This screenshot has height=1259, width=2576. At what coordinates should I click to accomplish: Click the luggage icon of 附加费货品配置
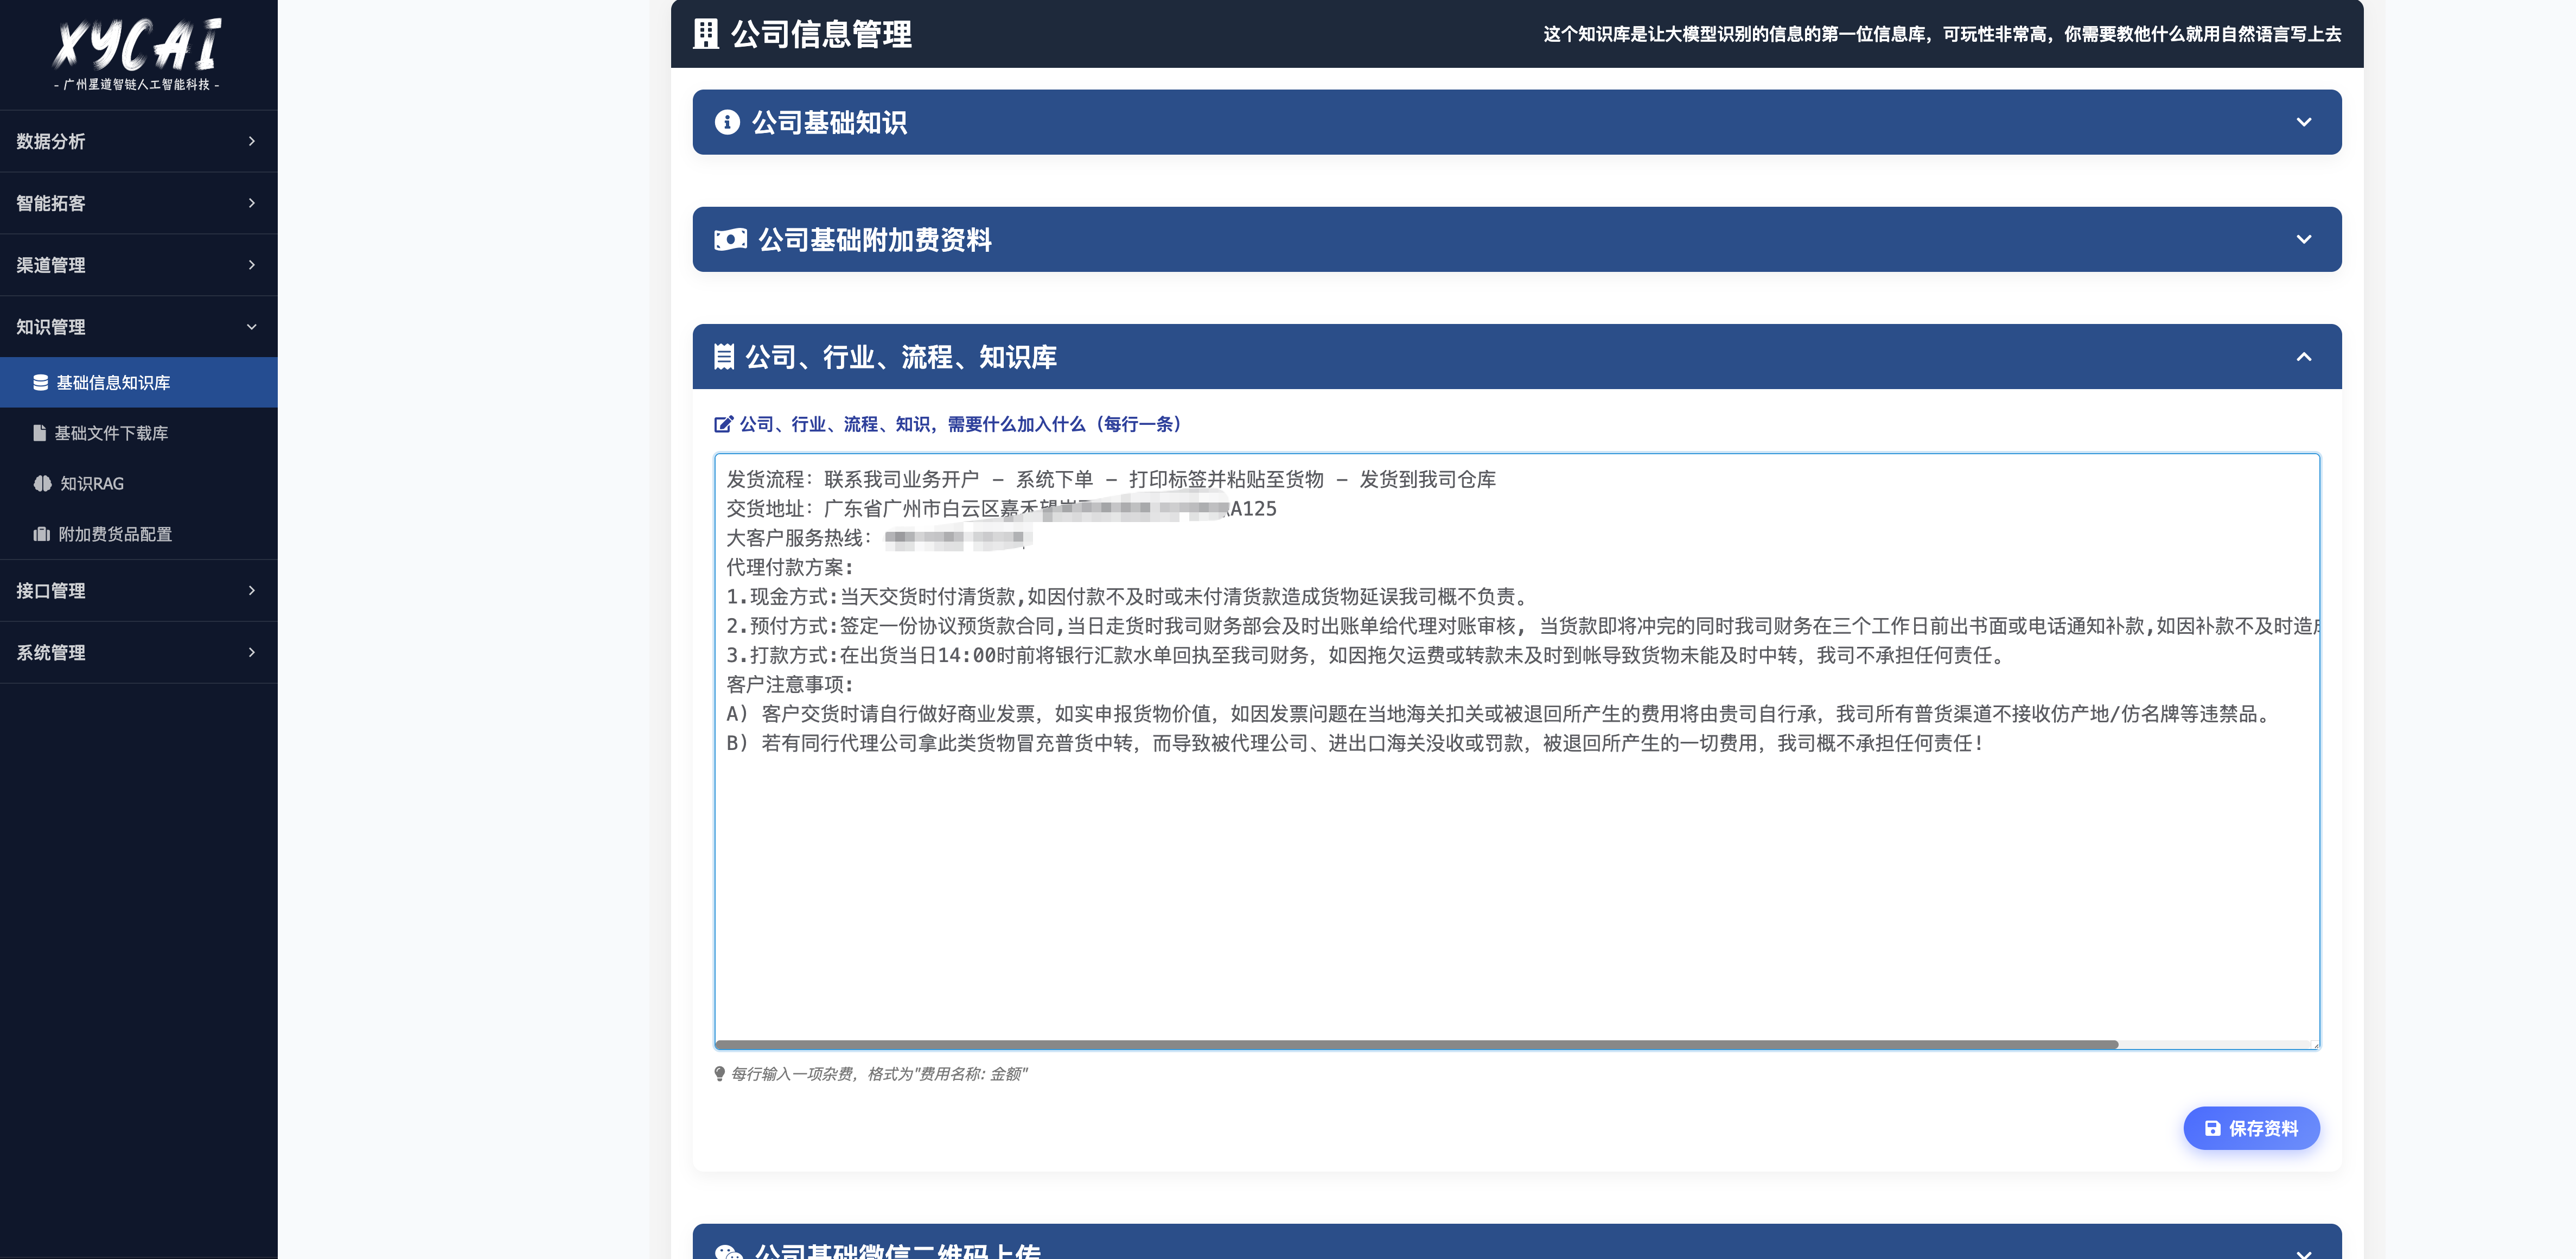[41, 534]
